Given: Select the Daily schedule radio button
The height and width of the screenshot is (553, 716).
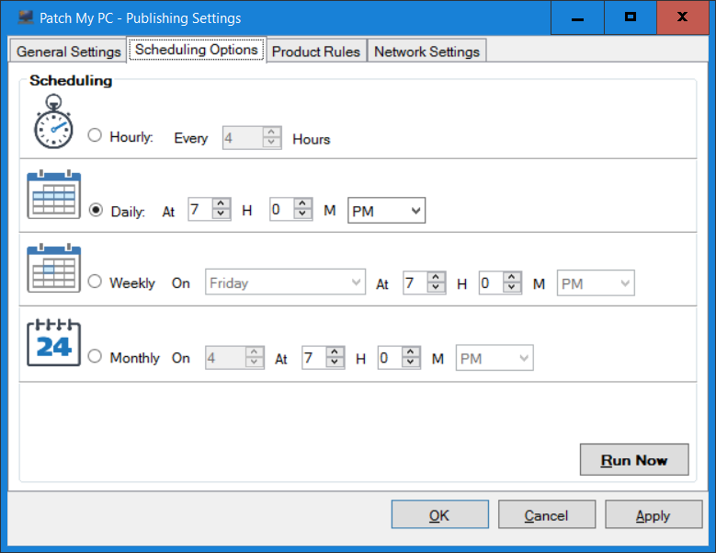Looking at the screenshot, I should click(96, 210).
